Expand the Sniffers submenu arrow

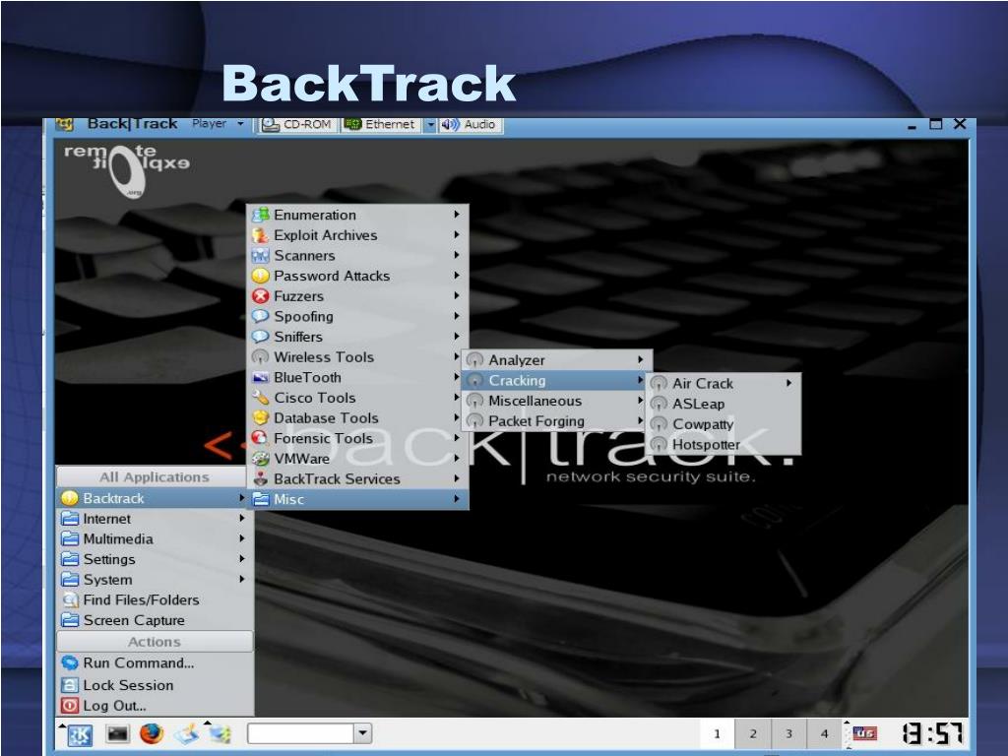coord(457,337)
